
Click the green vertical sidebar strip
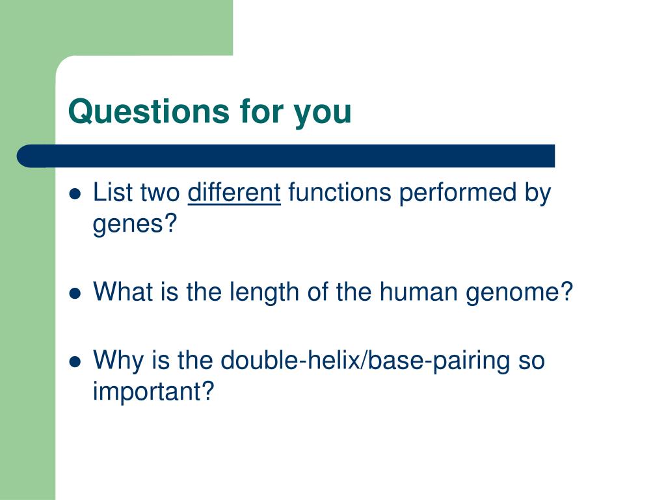pos(27,323)
